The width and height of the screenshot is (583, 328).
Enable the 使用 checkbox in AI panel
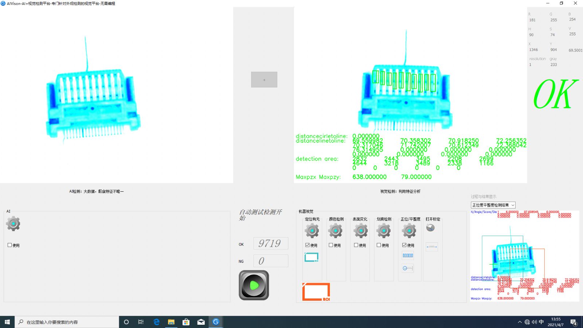click(10, 245)
